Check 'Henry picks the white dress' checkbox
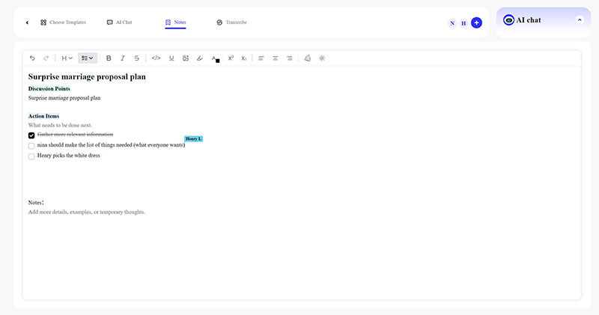Viewport: 599px width, 315px height. tap(31, 156)
